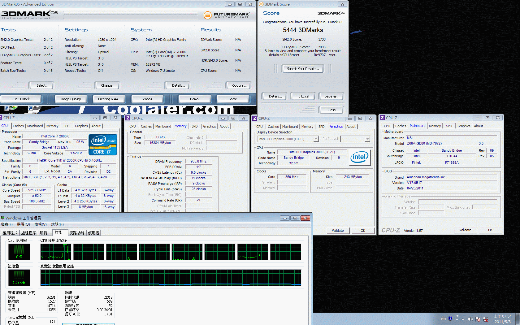Click the blue help question mark tray icon

[x=450, y=318]
